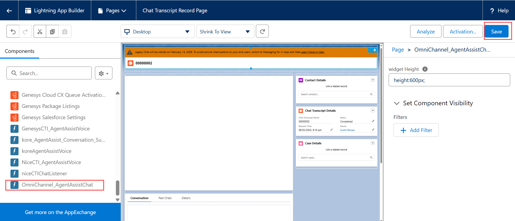This screenshot has height=221, width=515.
Task: Click the Contact Details card icon
Action: pyautogui.click(x=301, y=80)
